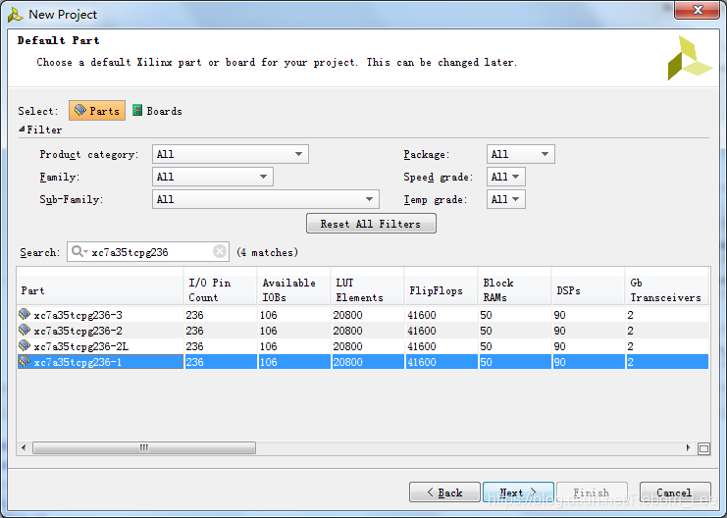Sort by Gb Transceivers header
This screenshot has height=518, width=727.
[667, 290]
